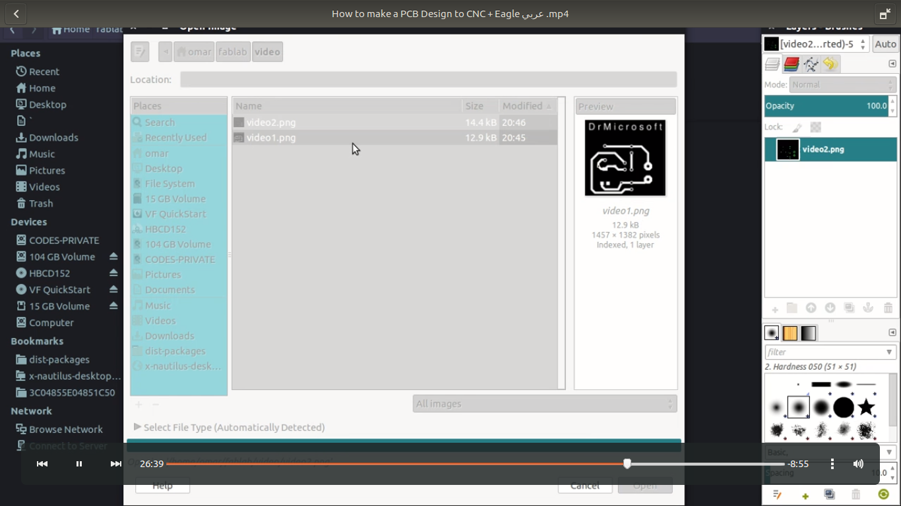Screen dimensions: 901x506
Task: Switch to the Layers tab icon
Action: click(x=772, y=64)
